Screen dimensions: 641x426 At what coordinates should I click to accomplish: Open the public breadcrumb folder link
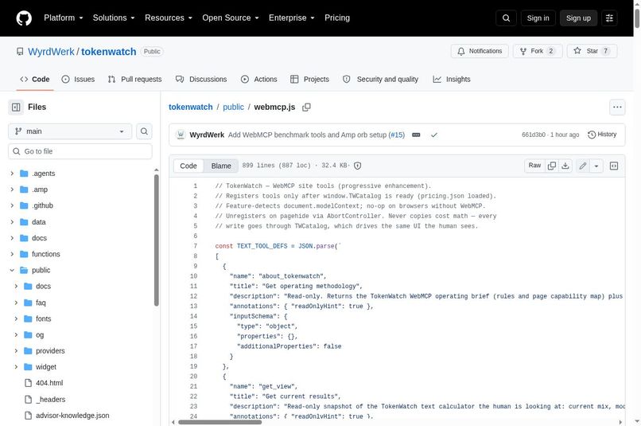(x=234, y=107)
